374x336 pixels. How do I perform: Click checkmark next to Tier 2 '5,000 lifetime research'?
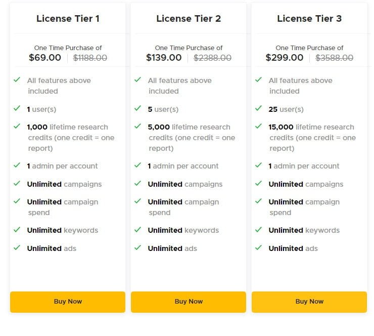click(137, 126)
